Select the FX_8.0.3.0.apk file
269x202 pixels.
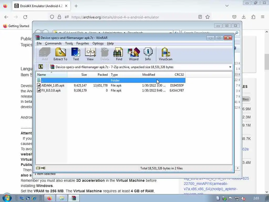click(x=51, y=90)
